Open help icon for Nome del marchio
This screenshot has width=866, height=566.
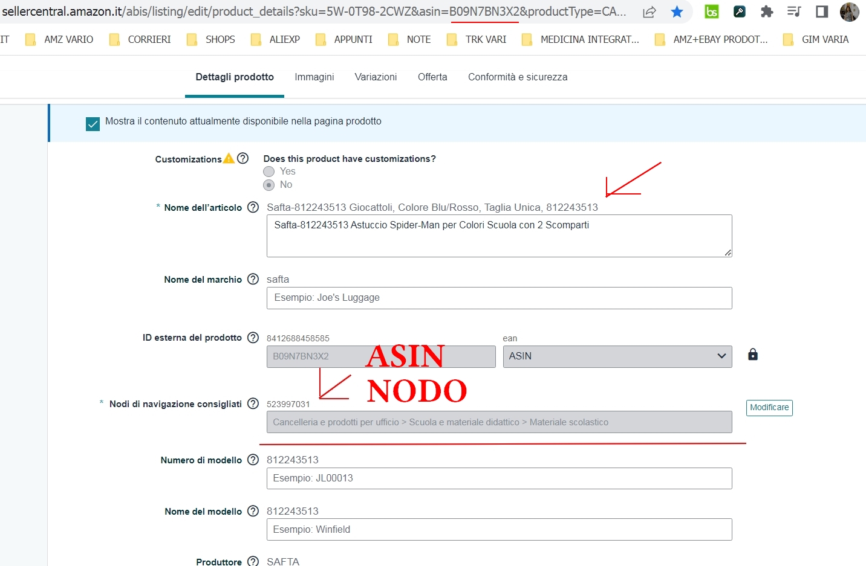253,279
